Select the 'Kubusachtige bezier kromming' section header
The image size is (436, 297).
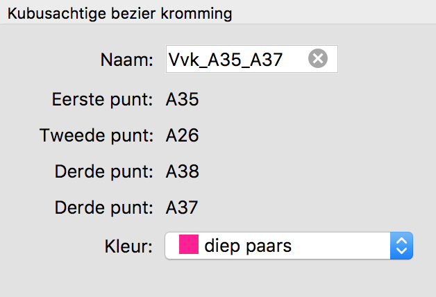pos(119,13)
